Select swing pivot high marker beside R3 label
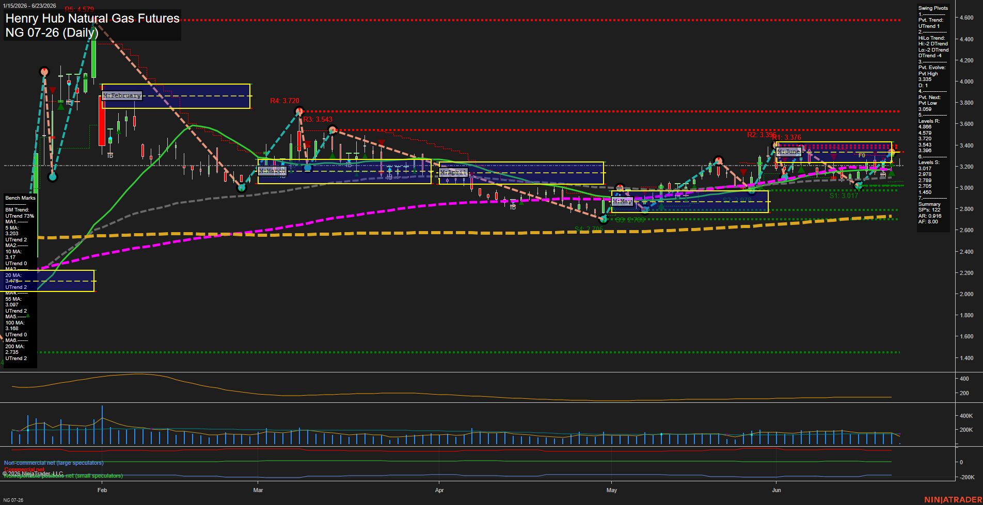983x505 pixels. pyautogui.click(x=332, y=129)
